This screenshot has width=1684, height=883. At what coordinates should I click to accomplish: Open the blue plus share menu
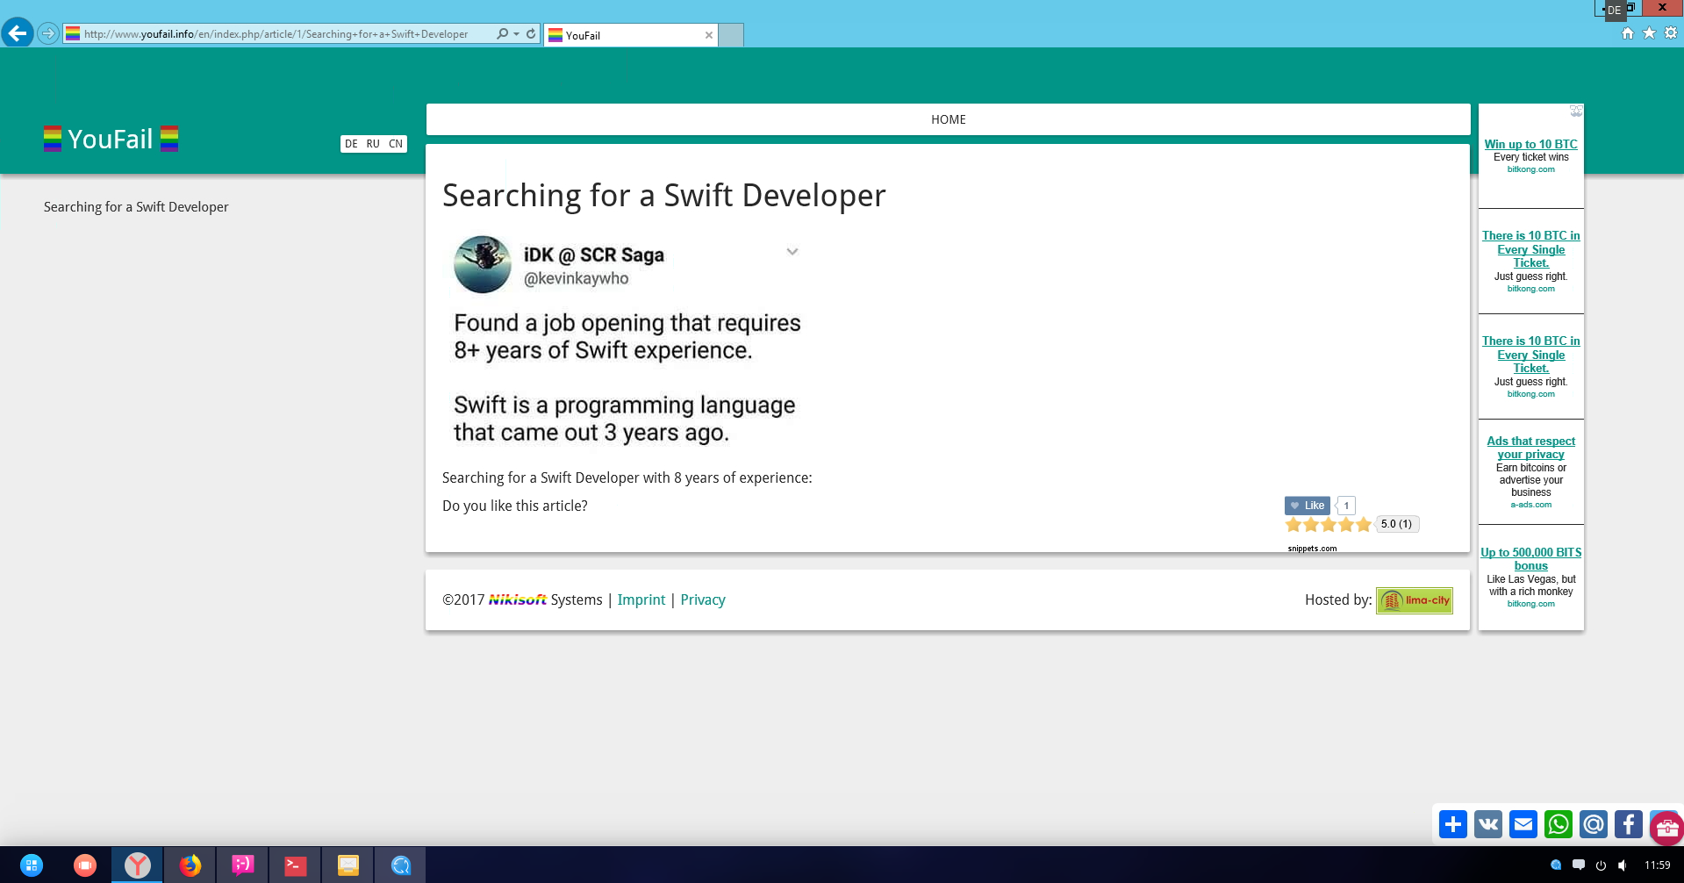point(1453,824)
